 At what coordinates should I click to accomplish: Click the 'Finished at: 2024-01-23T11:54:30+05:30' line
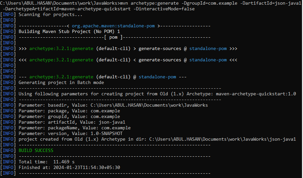pos(69,168)
